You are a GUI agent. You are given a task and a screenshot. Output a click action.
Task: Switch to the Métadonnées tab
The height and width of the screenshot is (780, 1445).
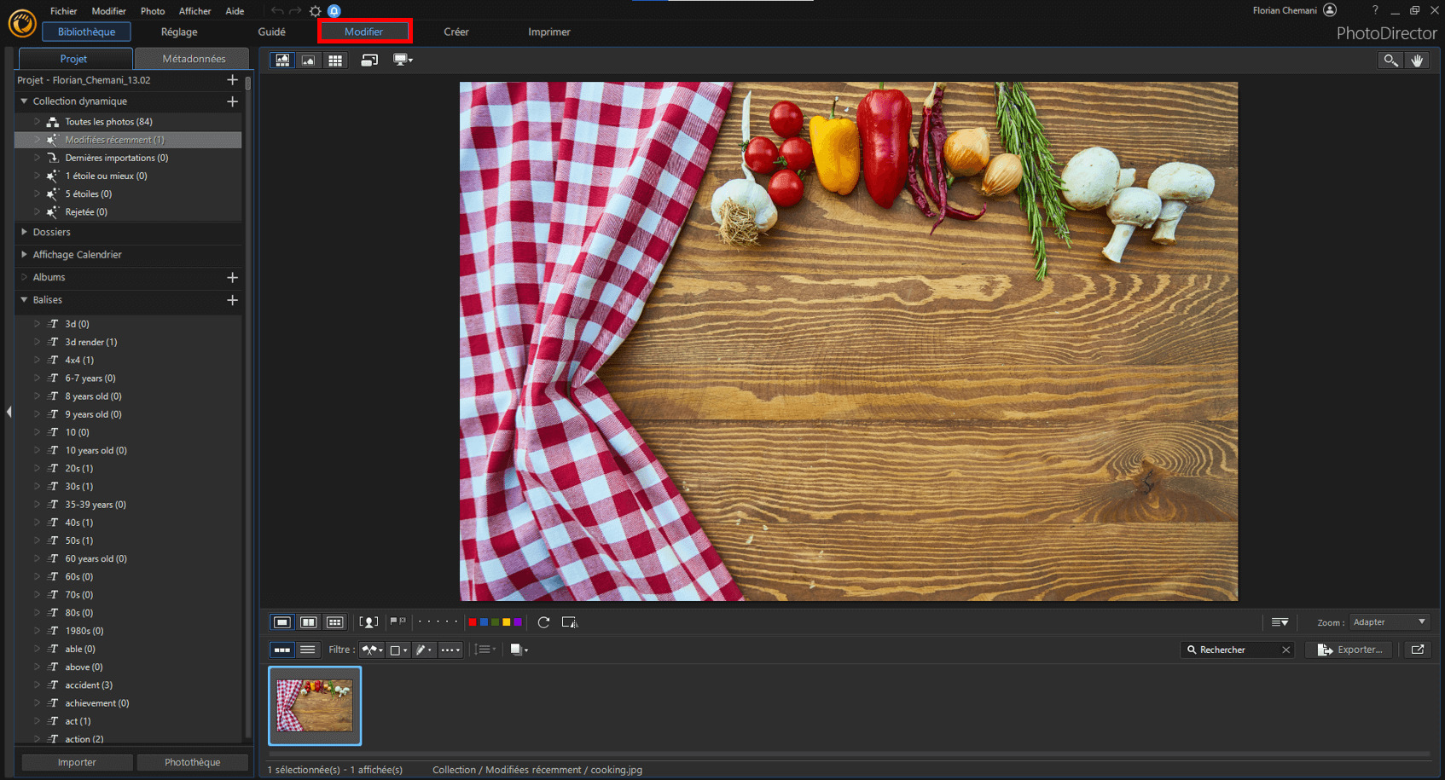(194, 59)
